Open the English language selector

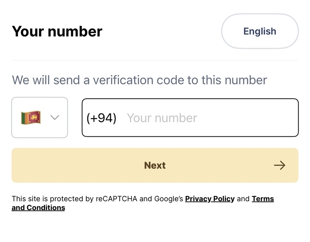tap(260, 31)
